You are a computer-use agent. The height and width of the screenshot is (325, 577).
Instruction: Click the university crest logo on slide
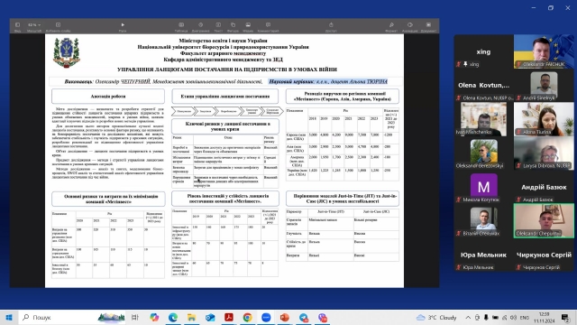tap(67, 53)
